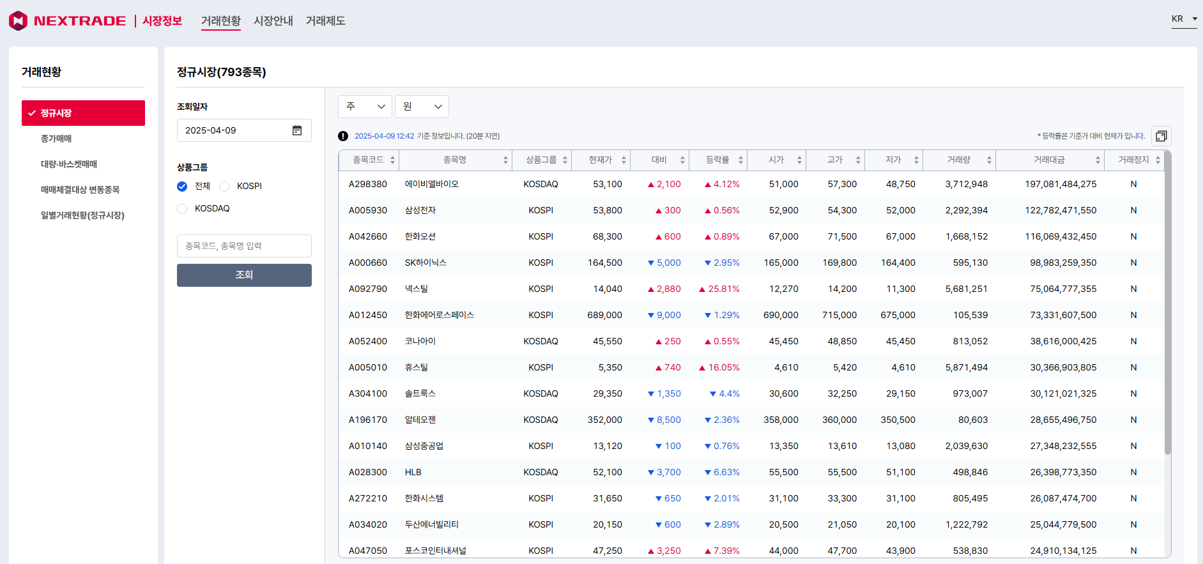
Task: Click the 포스코인터내셔널 stock name
Action: click(436, 551)
